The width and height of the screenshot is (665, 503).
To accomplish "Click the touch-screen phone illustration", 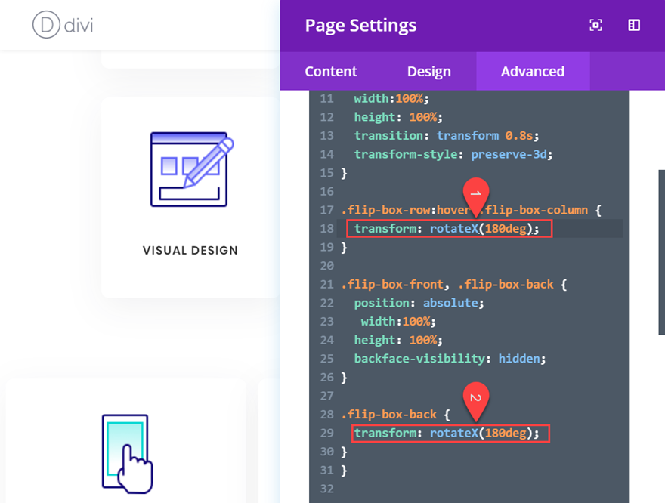I will coord(127,454).
